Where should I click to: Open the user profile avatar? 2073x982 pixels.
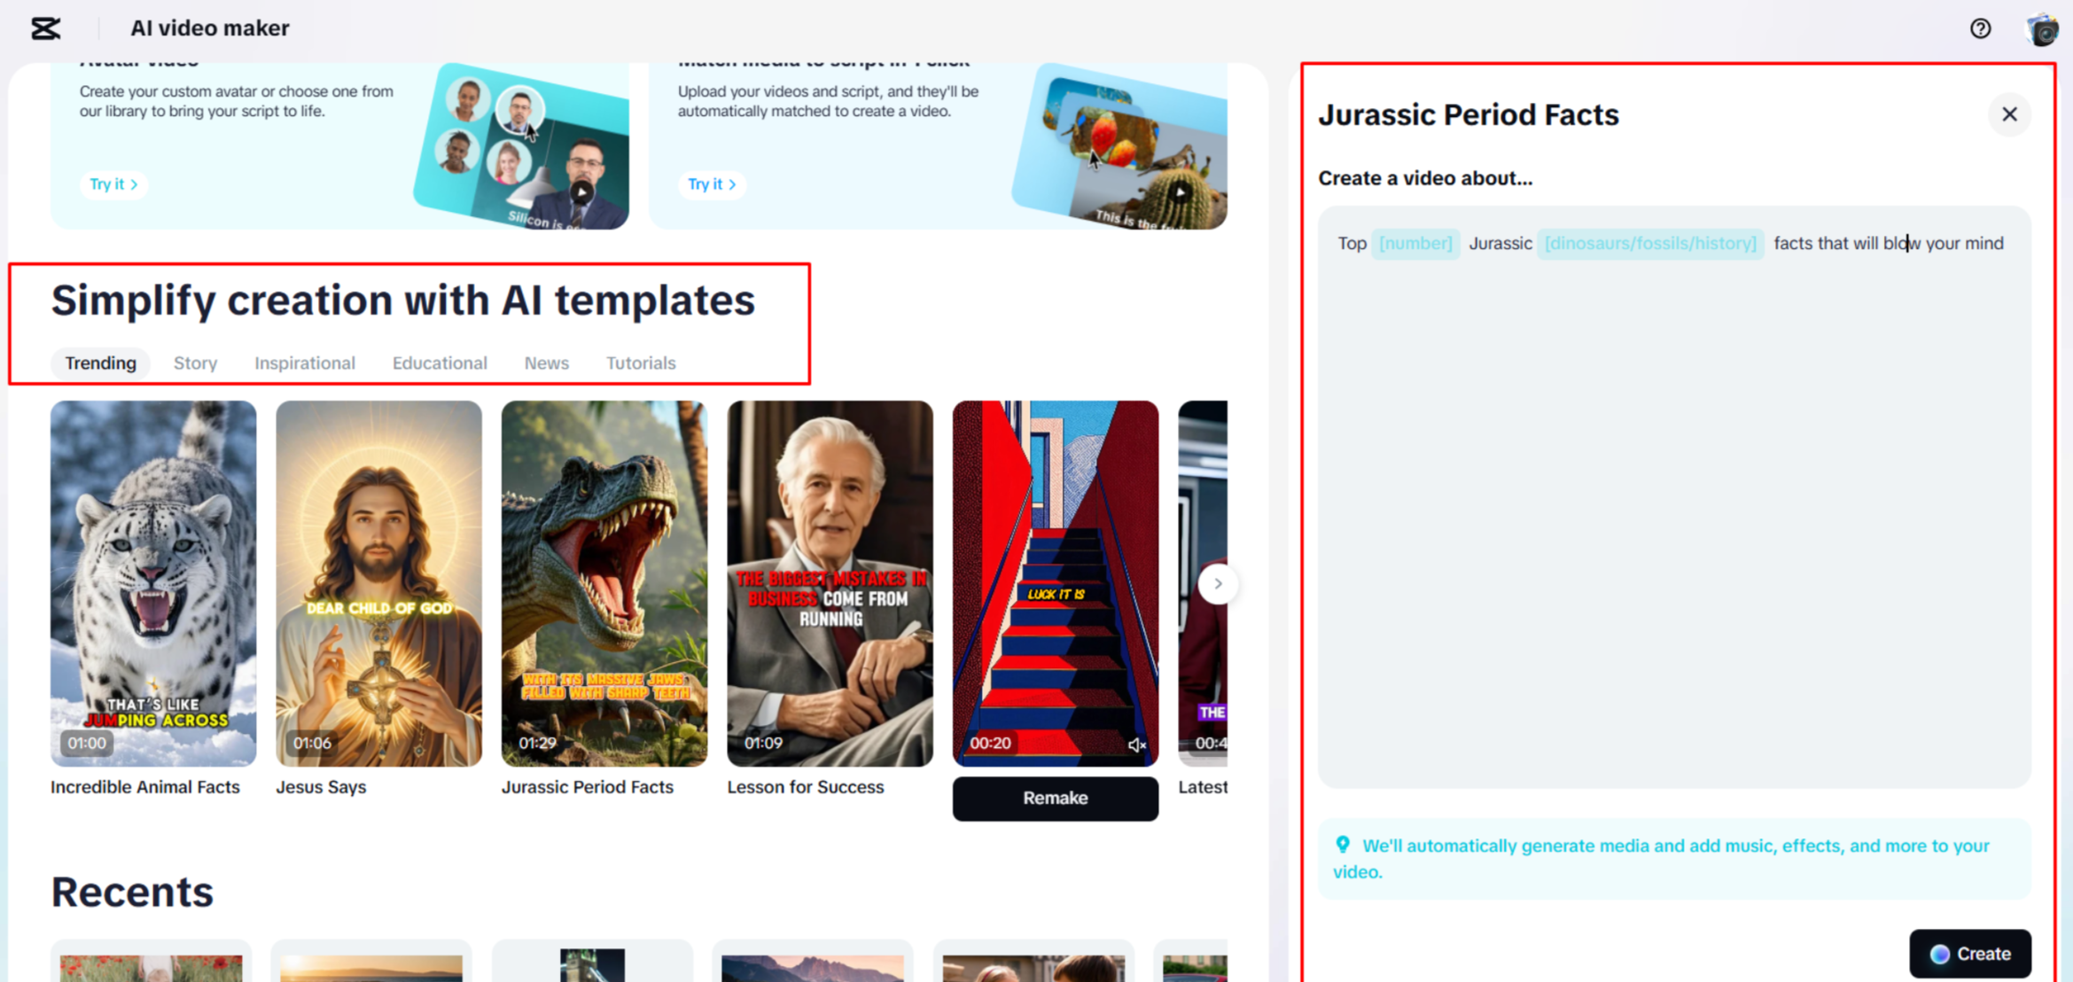[x=2042, y=29]
